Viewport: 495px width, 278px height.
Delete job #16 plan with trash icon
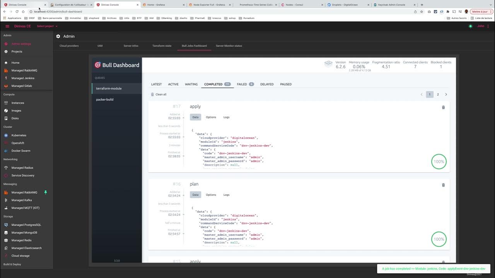tap(443, 185)
